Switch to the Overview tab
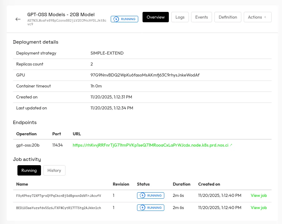This screenshot has width=282, height=224. [156, 17]
